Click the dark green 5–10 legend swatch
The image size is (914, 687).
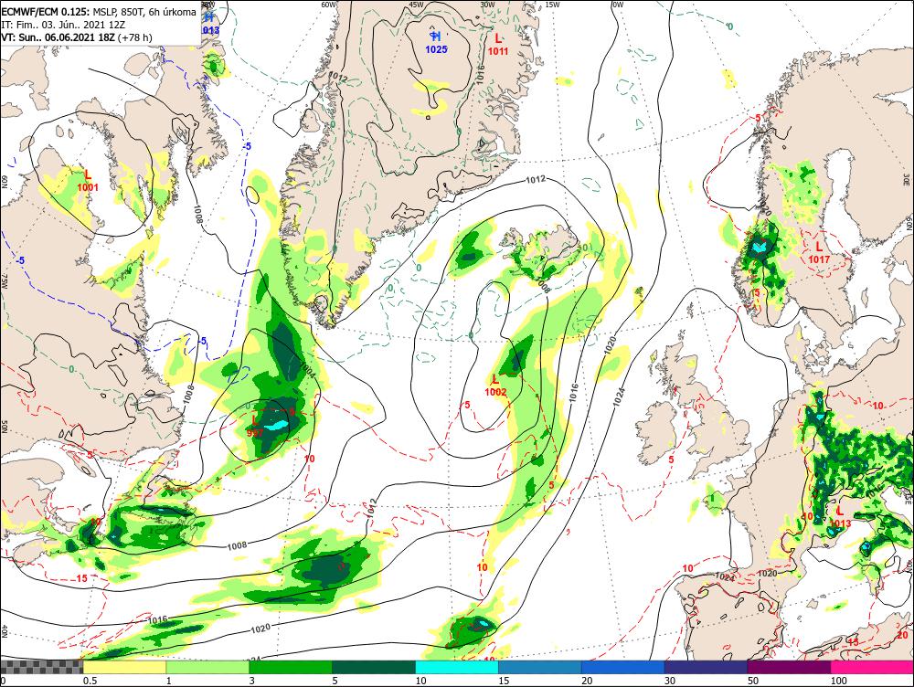click(x=374, y=667)
